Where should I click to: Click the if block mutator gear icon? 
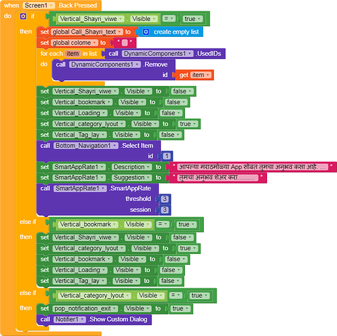23,16
